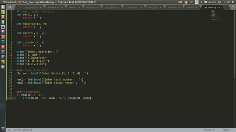Viewport: 236px width, 132px height.
Task: Click the 'Enter choice' input line
Action: (52, 73)
